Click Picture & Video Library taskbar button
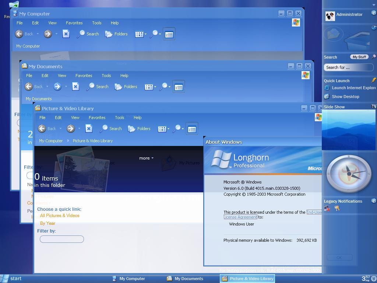Image resolution: width=377 pixels, height=283 pixels. click(x=247, y=279)
